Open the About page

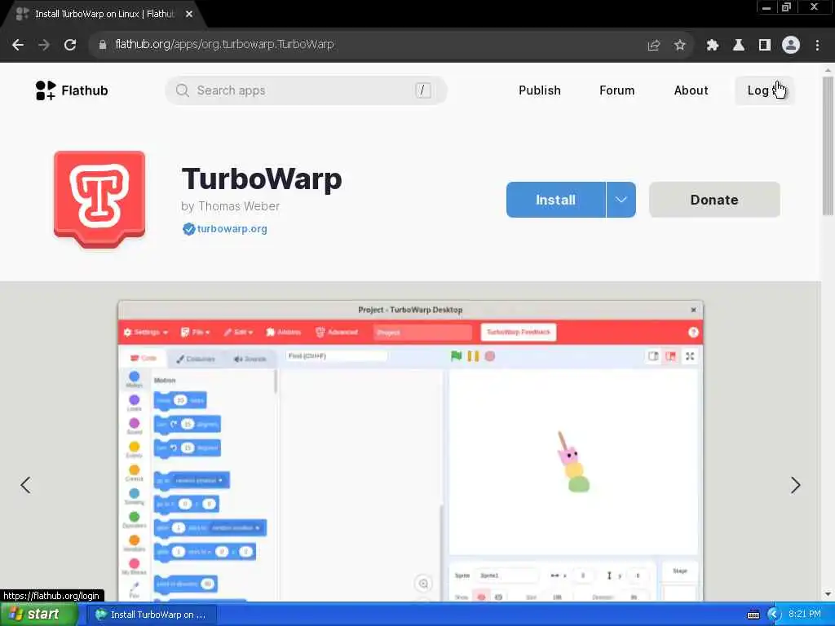click(x=691, y=90)
